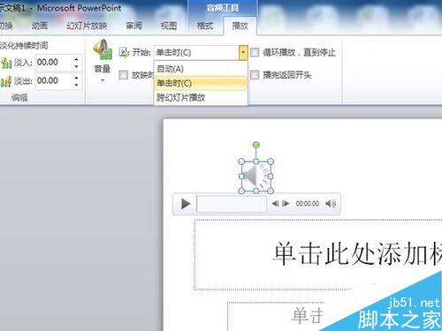Image resolution: width=442 pixels, height=331 pixels.
Task: Switch to the 格式 ribbon tab
Action: click(x=205, y=26)
